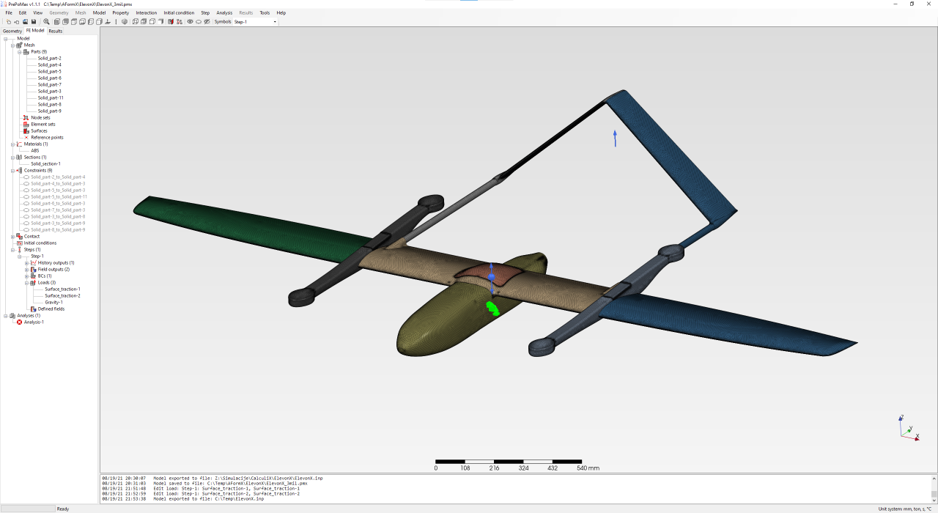938x513 pixels.
Task: Click the Node sets icon in tree
Action: (26, 117)
